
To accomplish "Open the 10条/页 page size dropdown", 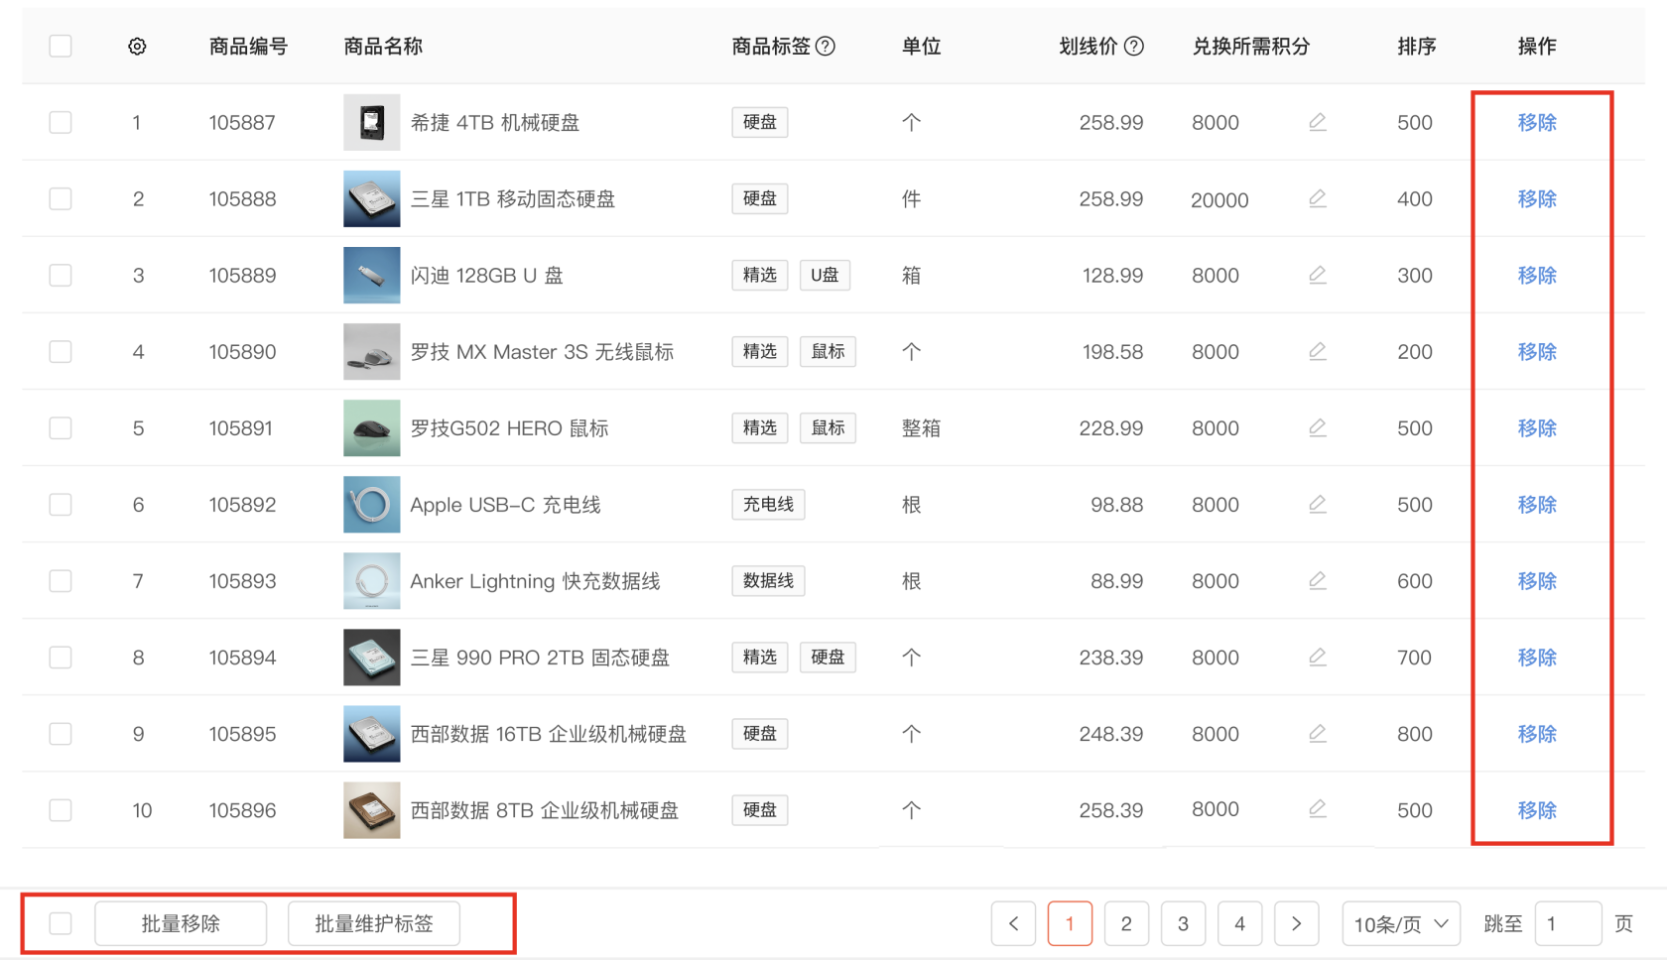I will pyautogui.click(x=1401, y=923).
